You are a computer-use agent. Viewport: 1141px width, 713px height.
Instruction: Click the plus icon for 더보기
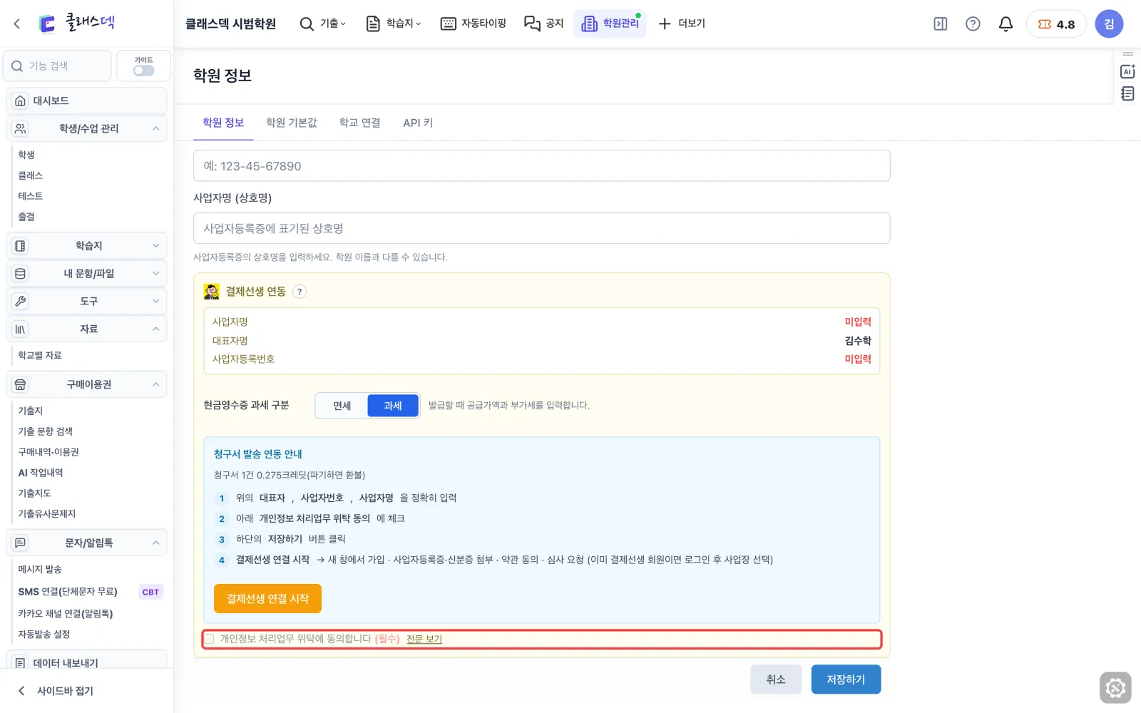[665, 24]
